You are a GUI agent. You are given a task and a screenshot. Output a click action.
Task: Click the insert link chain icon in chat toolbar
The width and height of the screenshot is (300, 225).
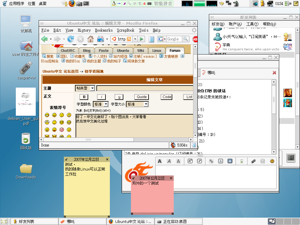pos(253,161)
